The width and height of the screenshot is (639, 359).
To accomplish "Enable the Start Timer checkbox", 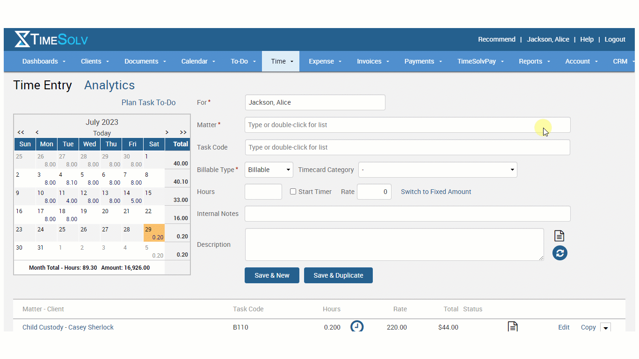I will click(x=293, y=192).
